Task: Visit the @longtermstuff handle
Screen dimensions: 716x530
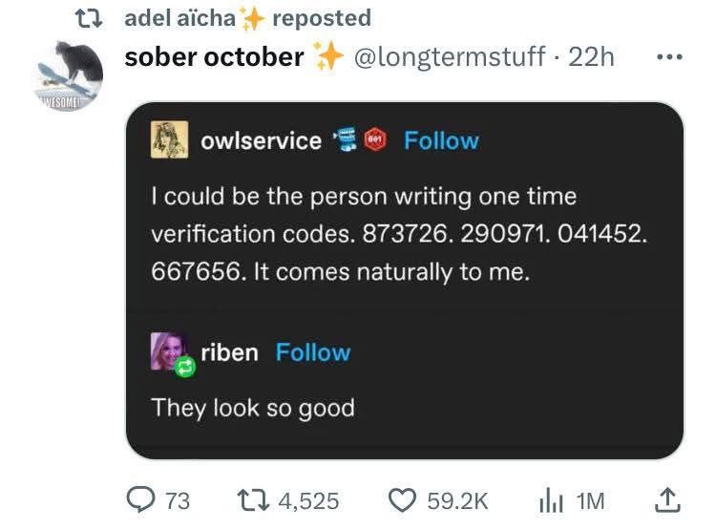Action: 450,56
